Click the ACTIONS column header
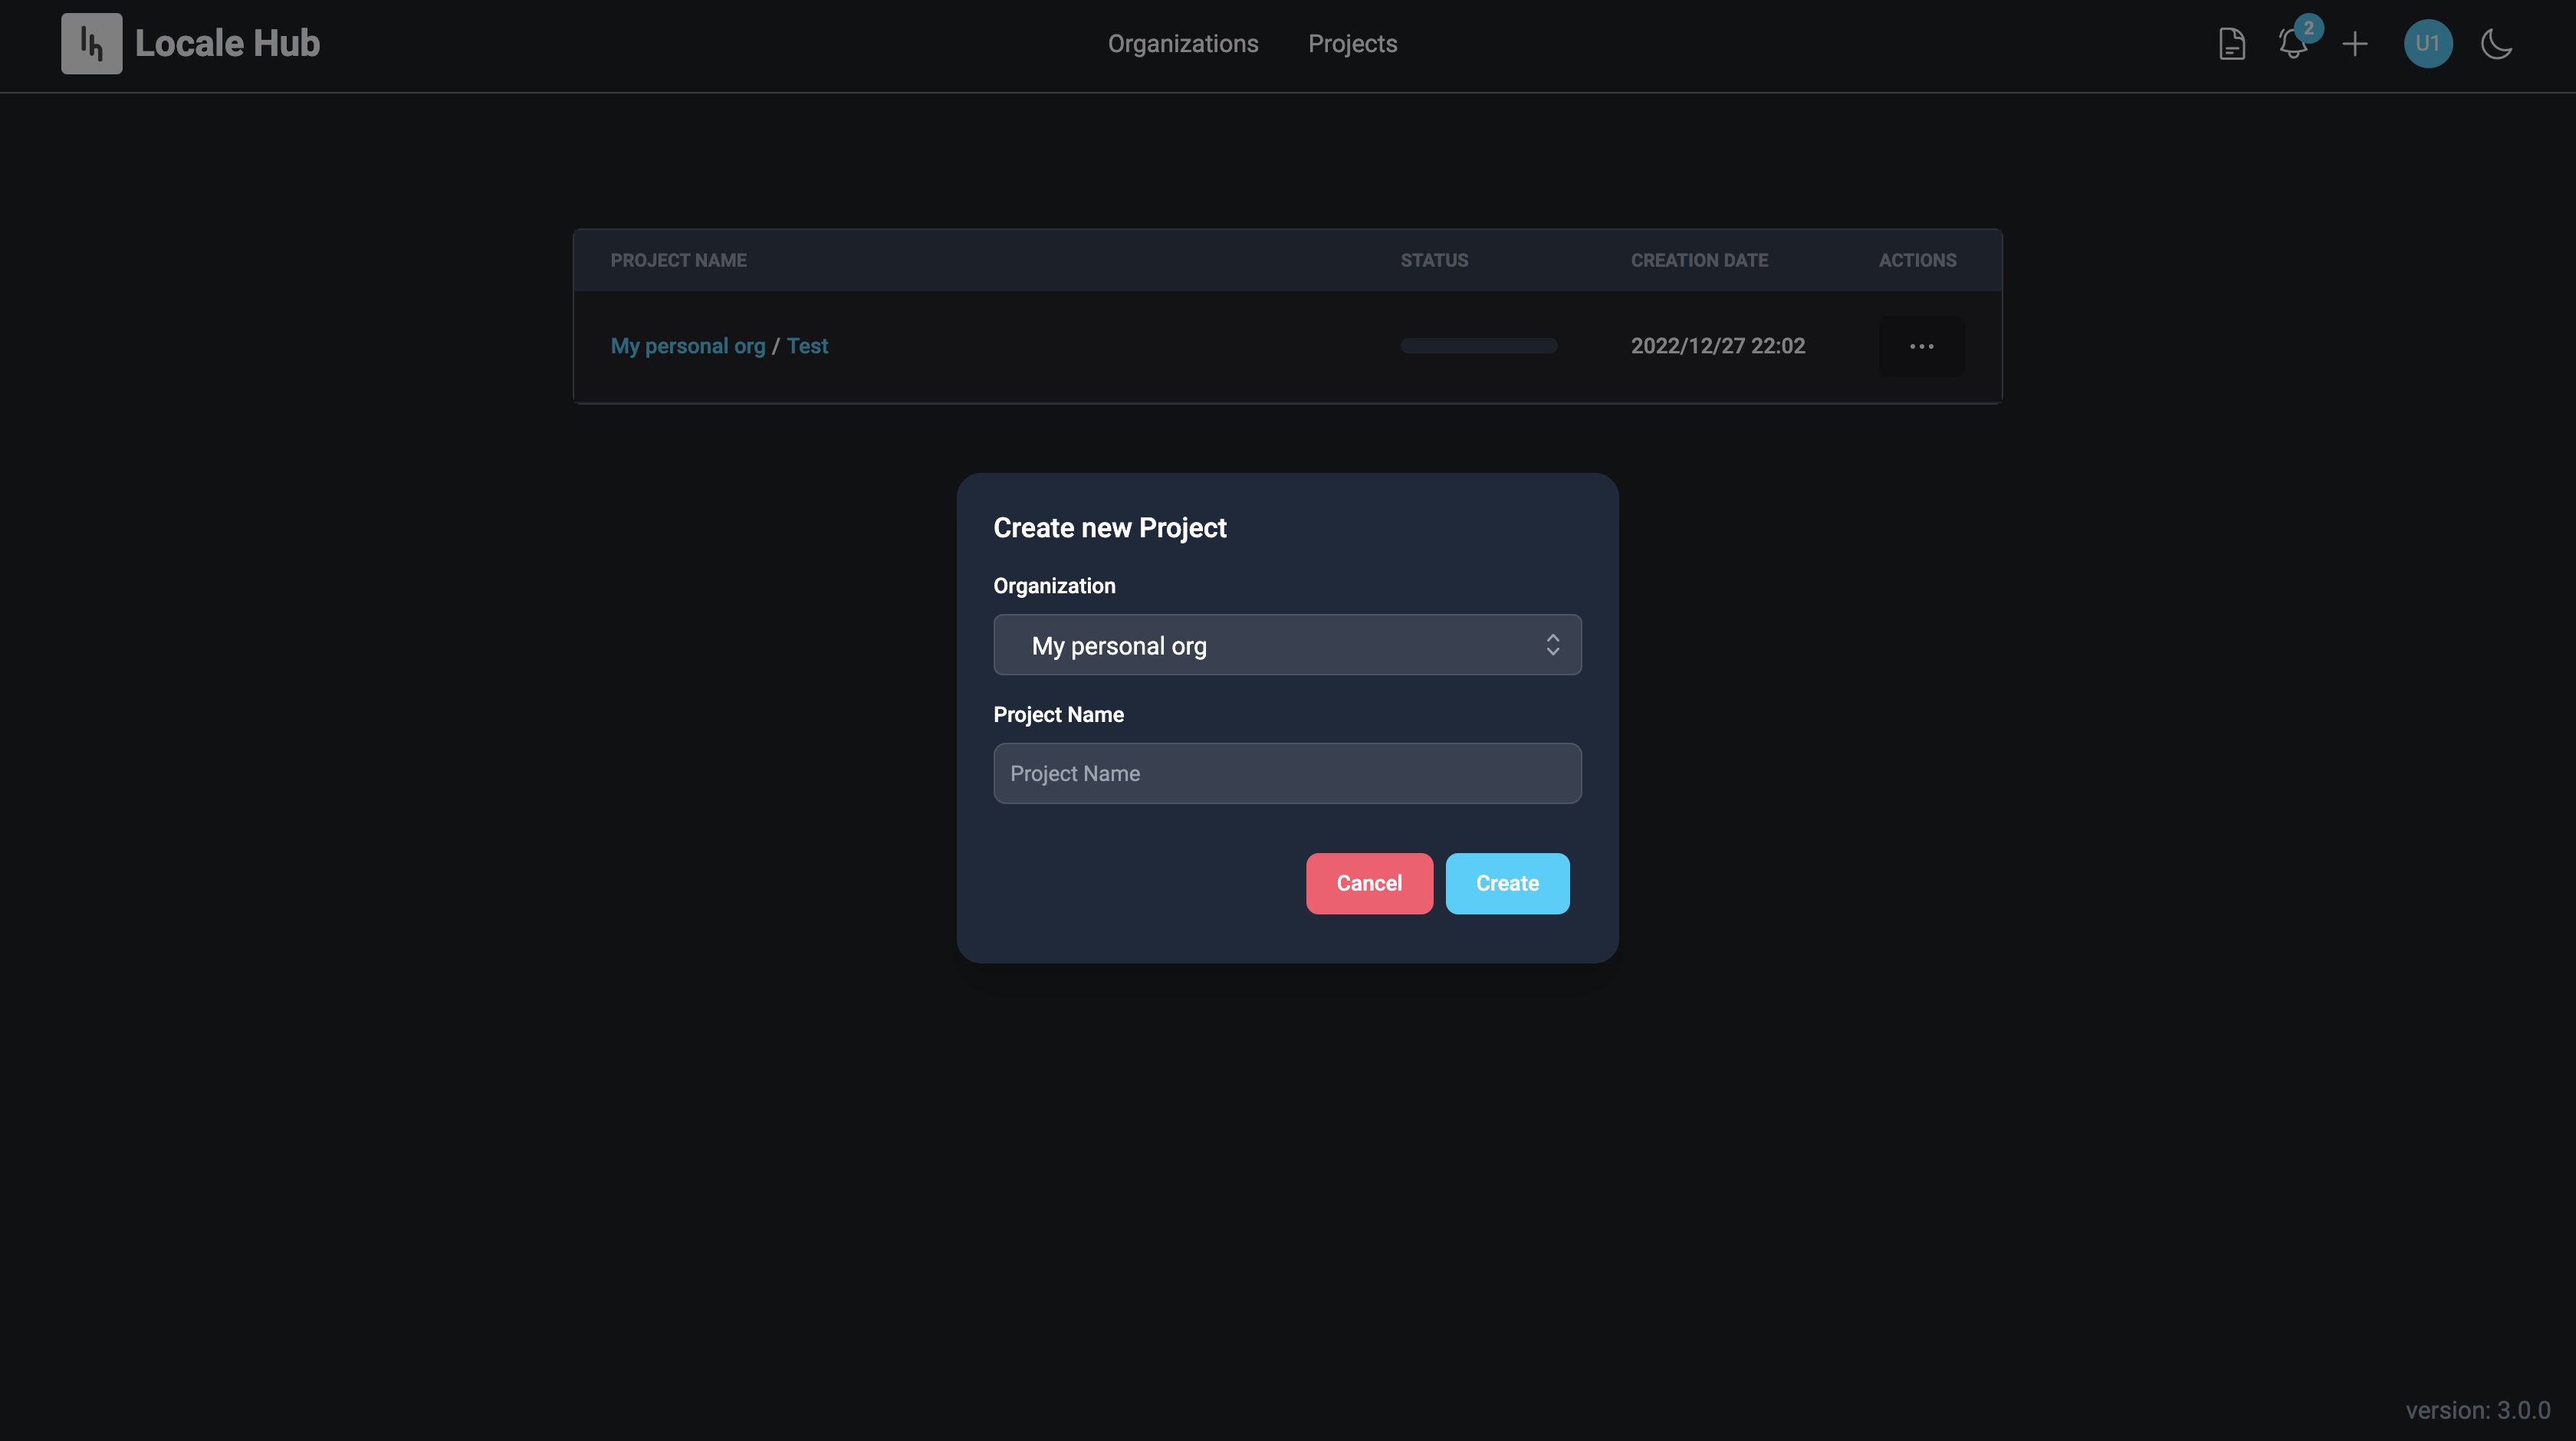Screen dimensions: 2576x1441 (x=1917, y=260)
